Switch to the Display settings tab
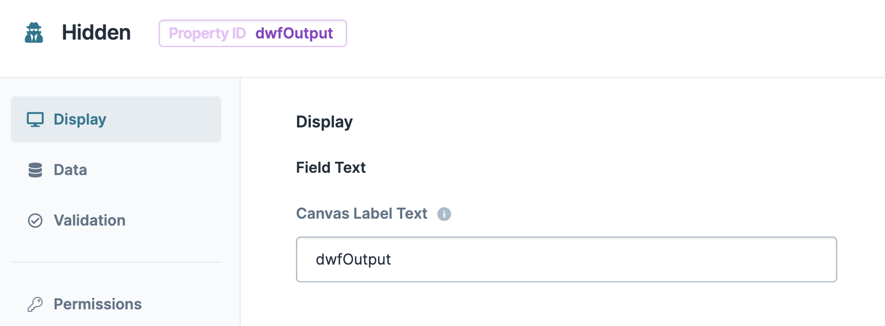The height and width of the screenshot is (326, 885). [116, 119]
